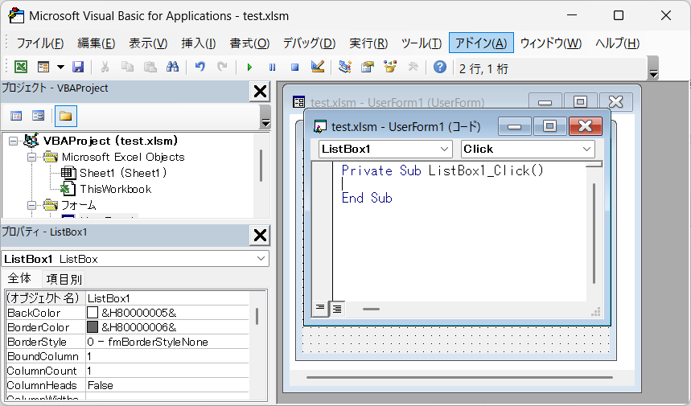Open Insert UserForm dropdown arrow

(x=60, y=67)
